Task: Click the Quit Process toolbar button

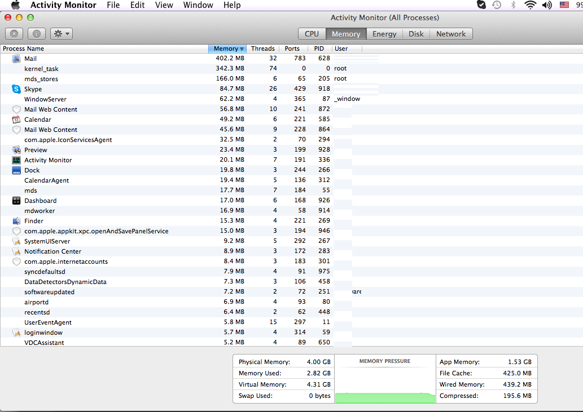Action: (14, 34)
